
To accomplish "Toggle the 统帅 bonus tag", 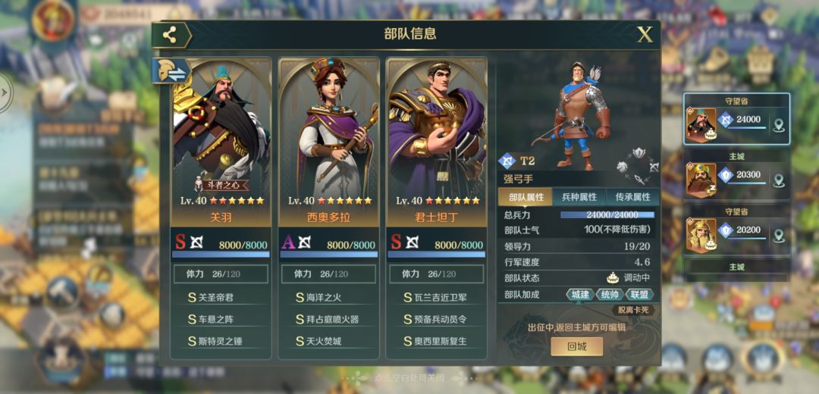I will click(x=610, y=294).
